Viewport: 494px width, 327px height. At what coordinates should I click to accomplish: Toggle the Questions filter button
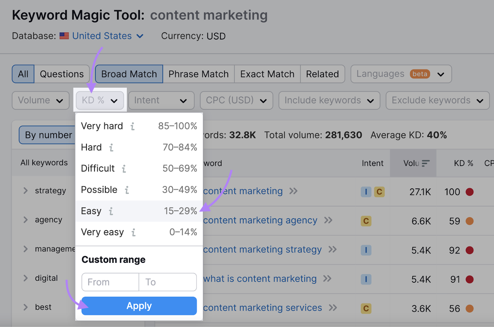pyautogui.click(x=62, y=74)
